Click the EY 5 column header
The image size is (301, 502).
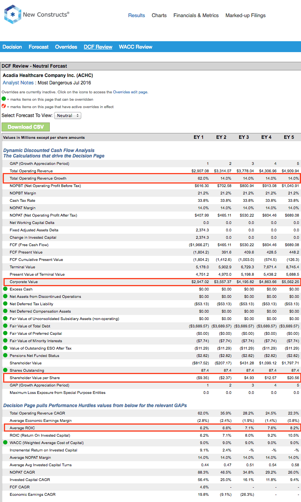[x=289, y=137]
